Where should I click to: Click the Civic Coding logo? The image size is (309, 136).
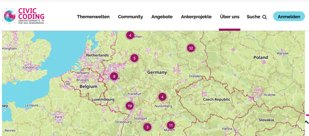[x=23, y=16]
